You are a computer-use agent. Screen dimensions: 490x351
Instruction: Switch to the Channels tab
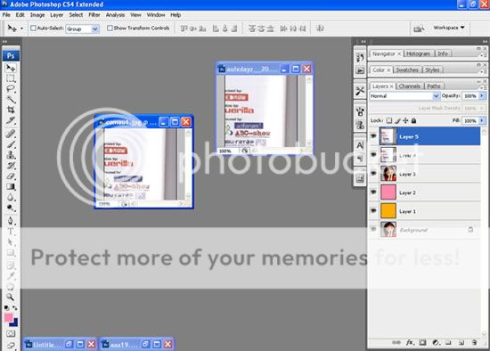point(410,86)
